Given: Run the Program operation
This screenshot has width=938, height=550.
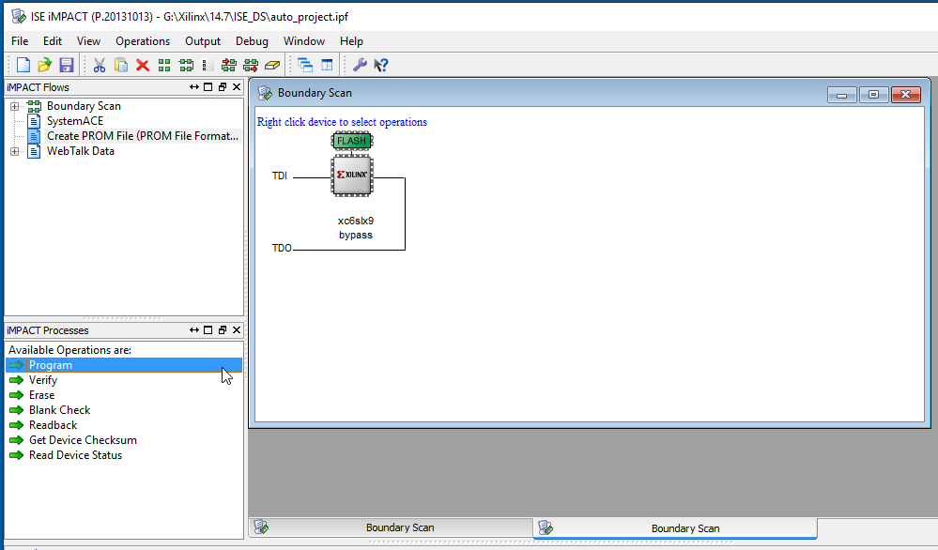Looking at the screenshot, I should [x=50, y=365].
